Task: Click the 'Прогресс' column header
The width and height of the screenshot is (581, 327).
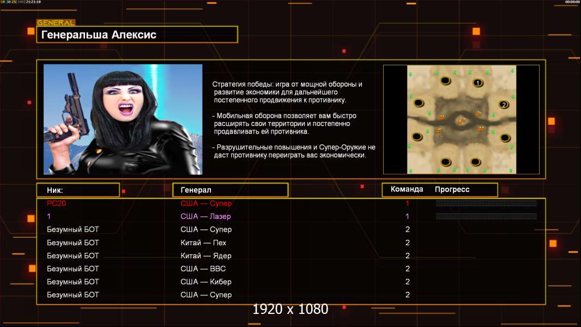Action: coord(452,190)
